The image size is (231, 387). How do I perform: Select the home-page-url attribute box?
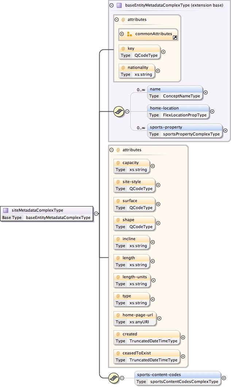[134, 318]
